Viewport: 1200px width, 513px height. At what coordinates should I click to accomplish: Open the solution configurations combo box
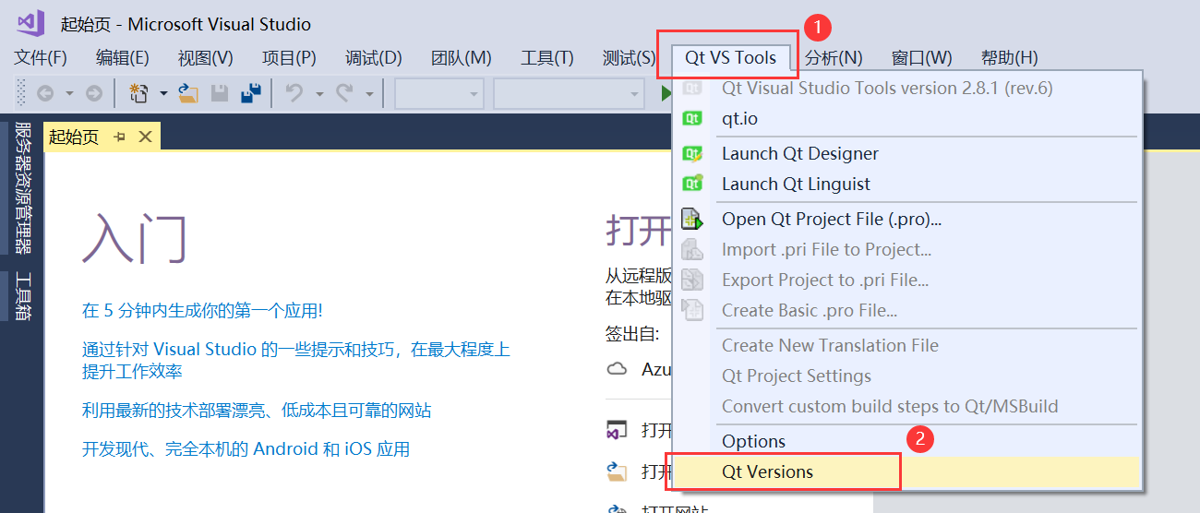click(438, 93)
